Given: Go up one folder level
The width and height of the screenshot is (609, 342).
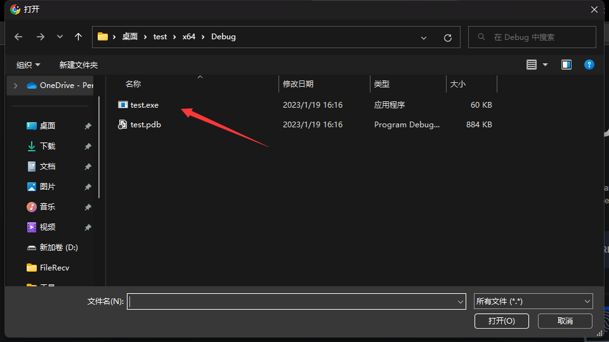Looking at the screenshot, I should [x=79, y=37].
